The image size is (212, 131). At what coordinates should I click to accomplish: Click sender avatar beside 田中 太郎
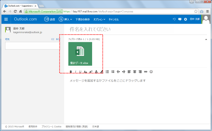click(x=8, y=29)
